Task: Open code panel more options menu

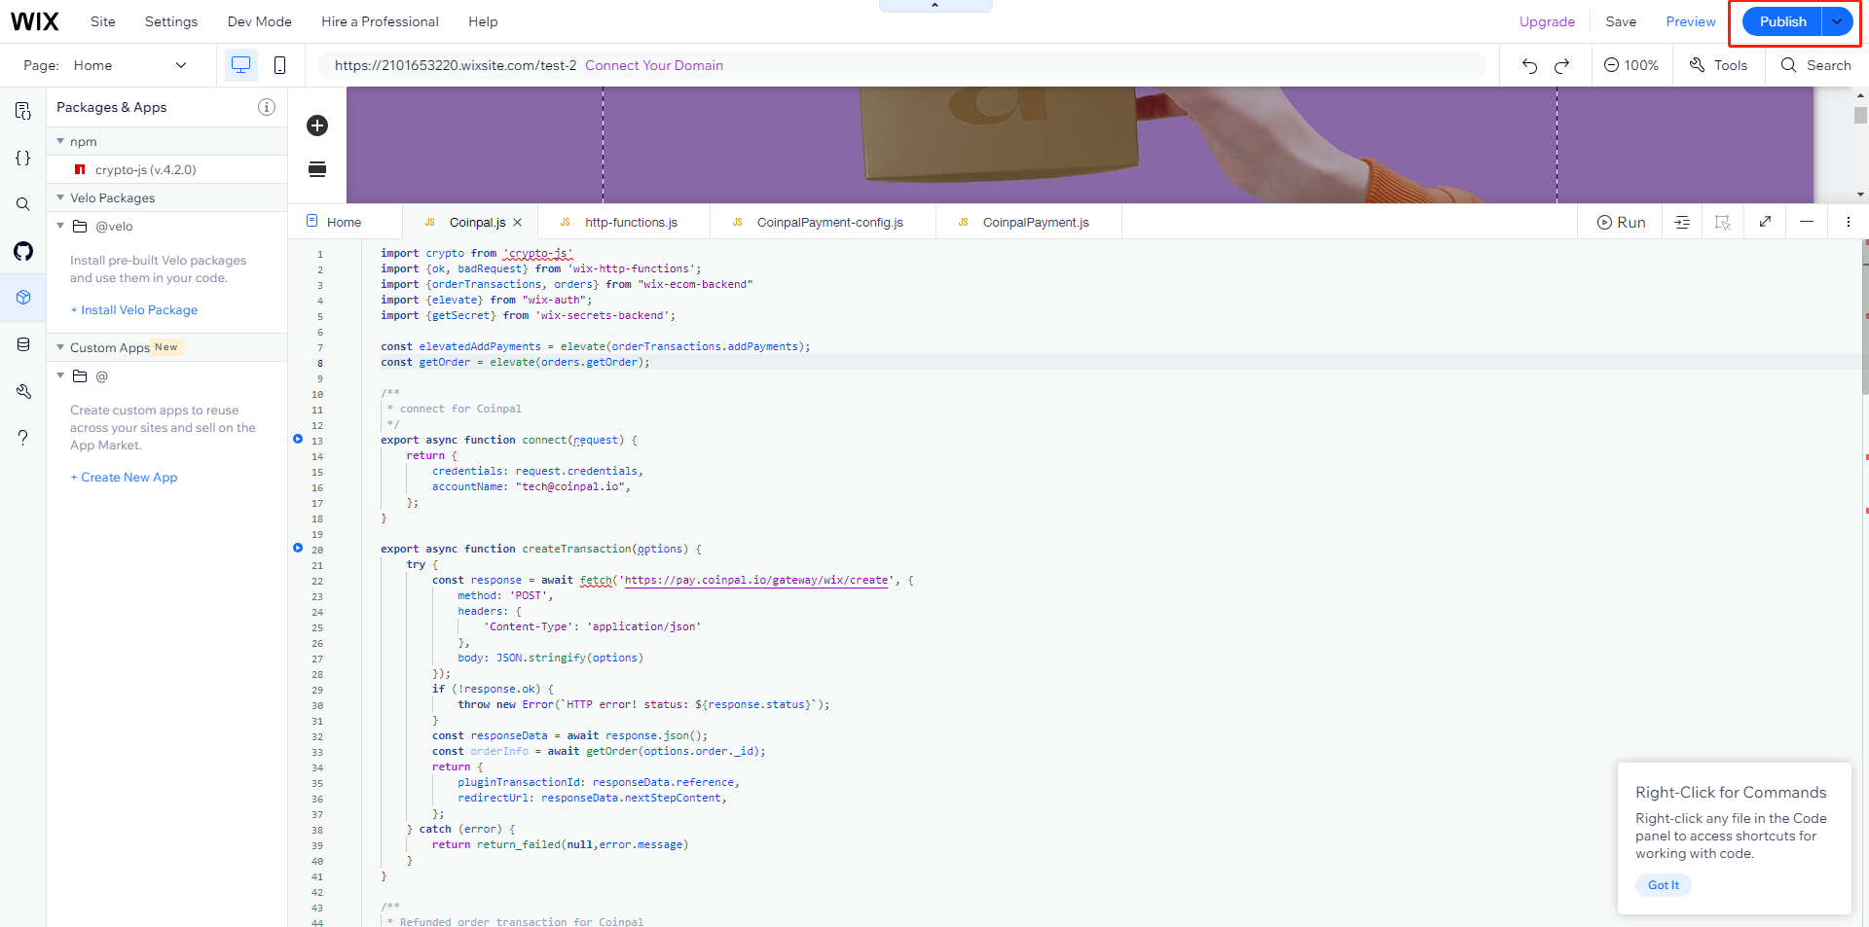Action: (x=1849, y=222)
